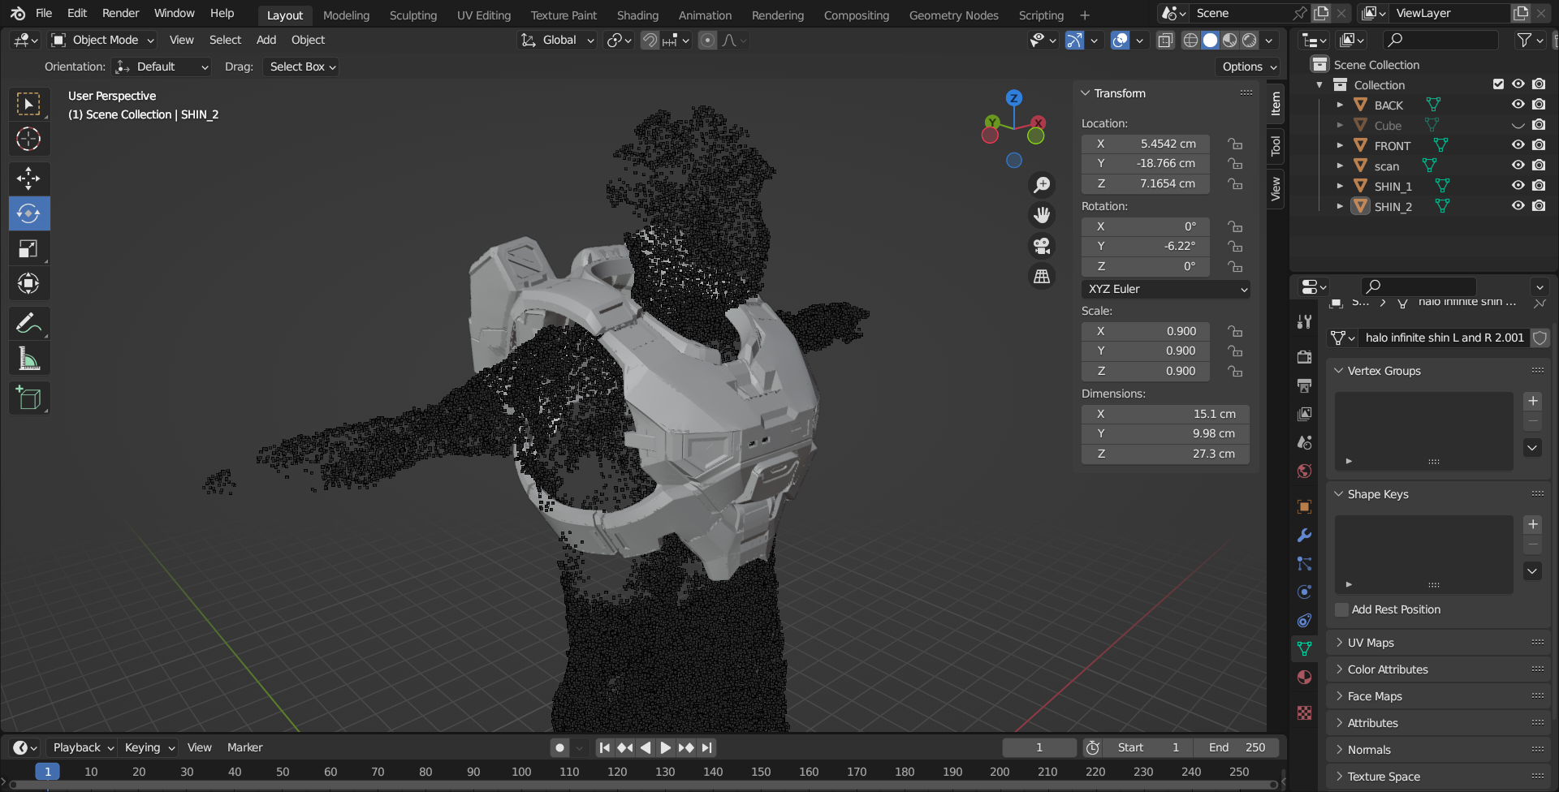Toggle camera view in the viewport

tap(1042, 246)
